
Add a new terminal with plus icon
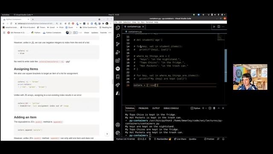tap(203, 108)
